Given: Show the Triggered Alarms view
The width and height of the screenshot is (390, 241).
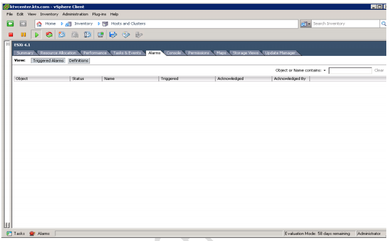Looking at the screenshot, I should (x=48, y=61).
